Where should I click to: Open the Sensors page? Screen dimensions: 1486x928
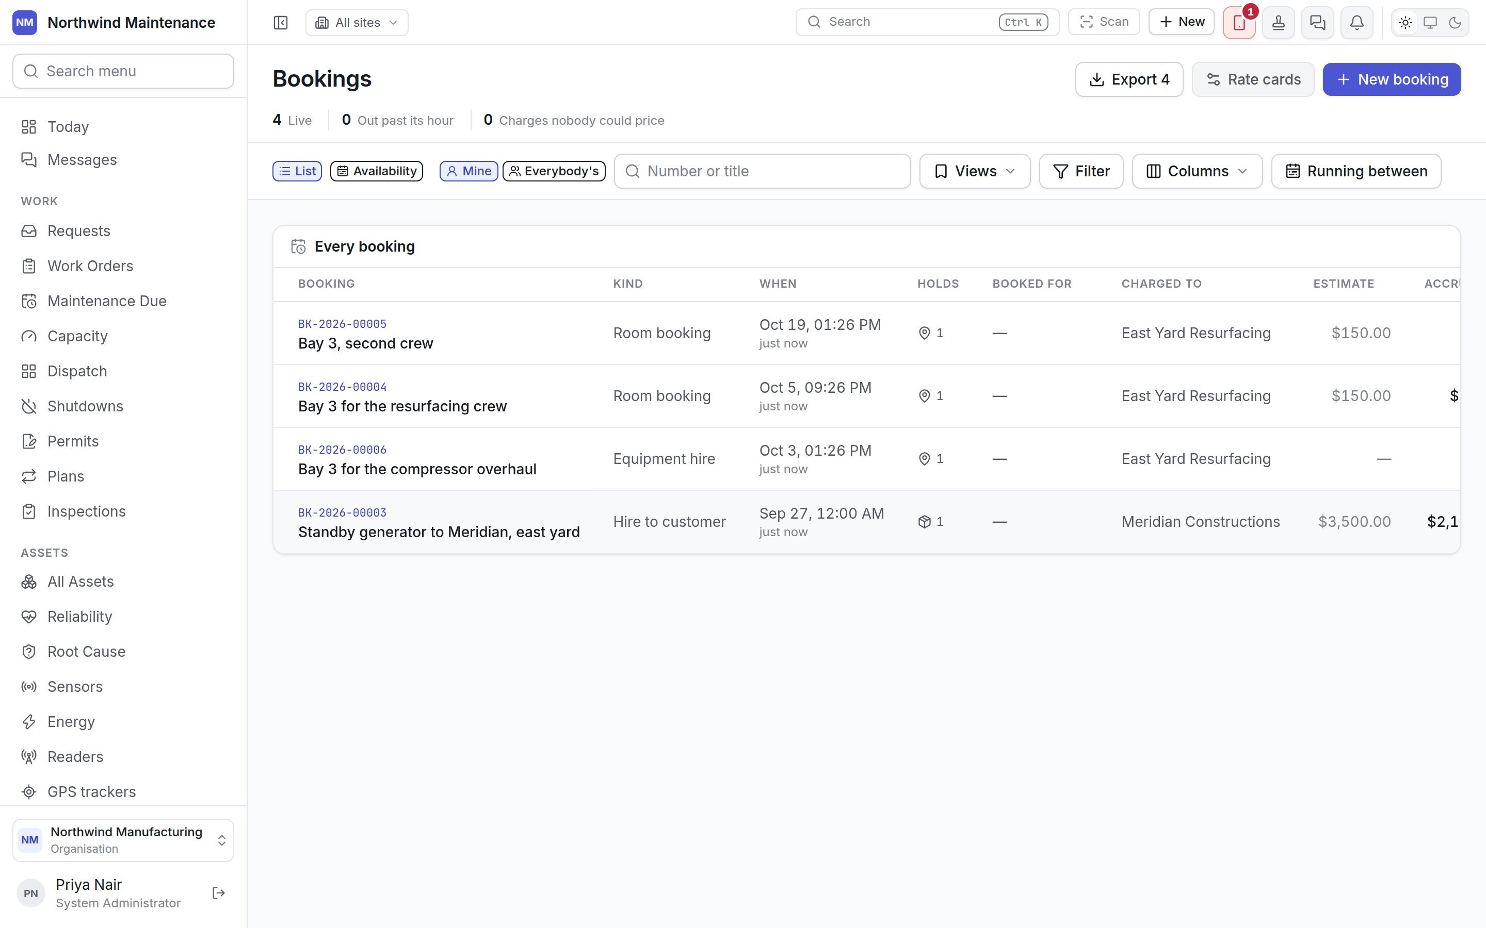[123, 686]
